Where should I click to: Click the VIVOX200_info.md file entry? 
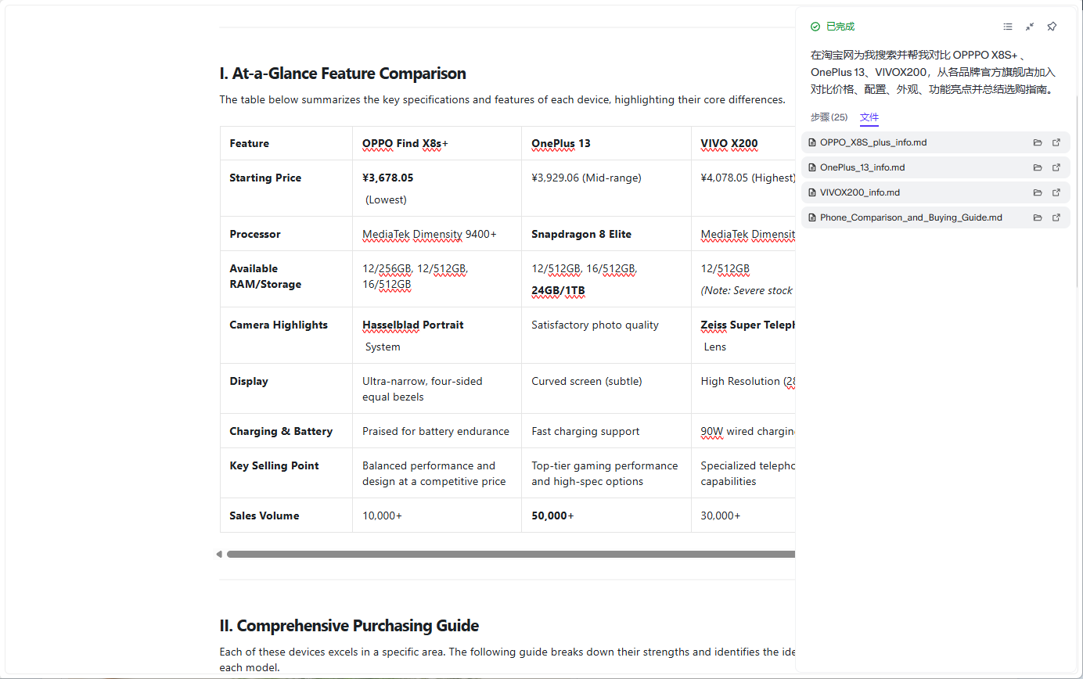pos(859,192)
